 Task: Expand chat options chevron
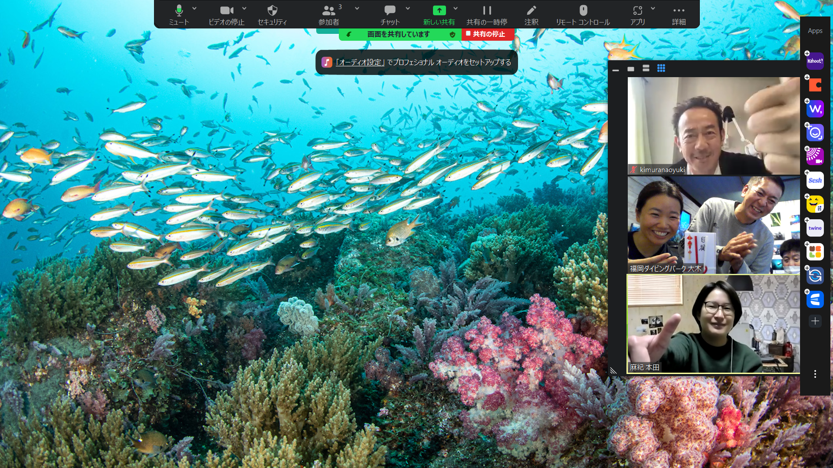point(408,8)
